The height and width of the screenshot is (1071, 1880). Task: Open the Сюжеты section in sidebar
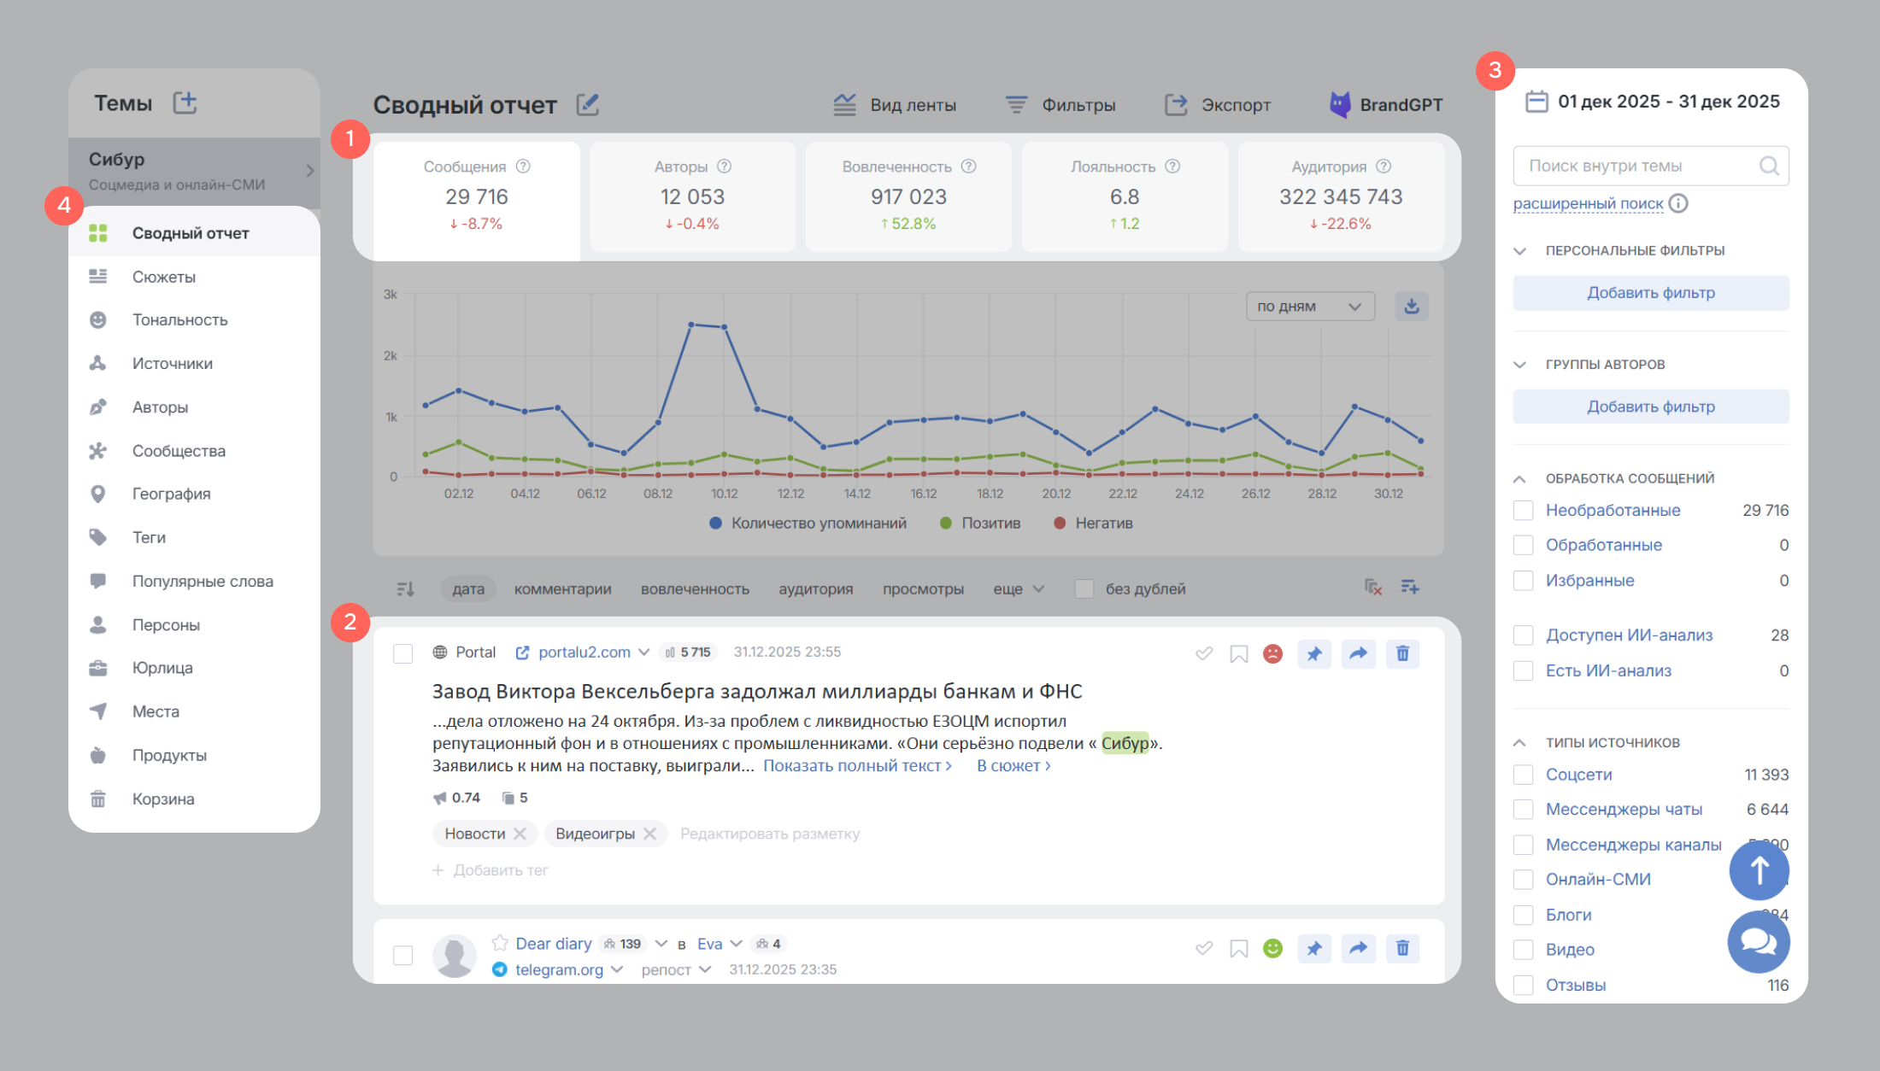pos(165,276)
